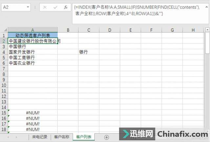Click cell 中国农业银行

pos(33,63)
